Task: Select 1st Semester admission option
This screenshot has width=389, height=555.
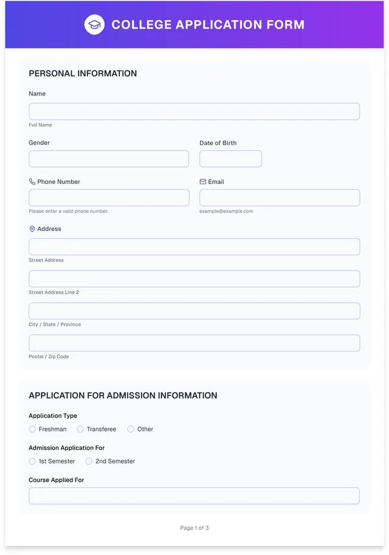Action: pos(32,461)
